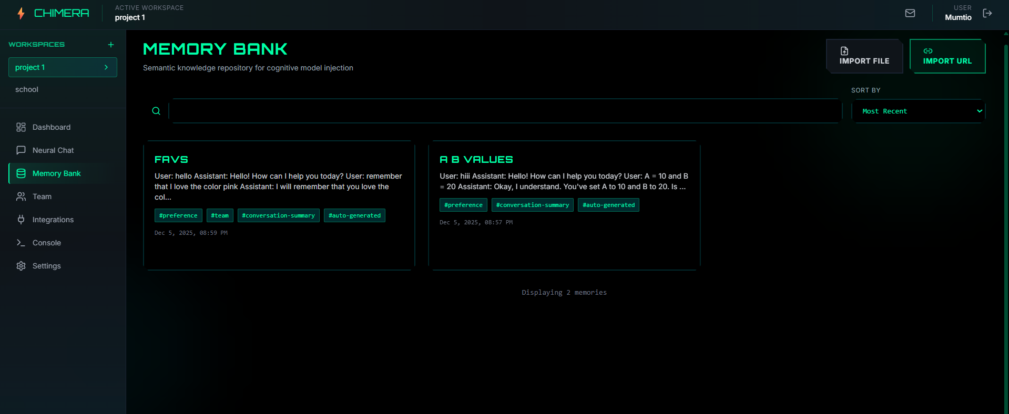Click the file icon on Import File
Screen dimensions: 1009x414
pos(844,51)
